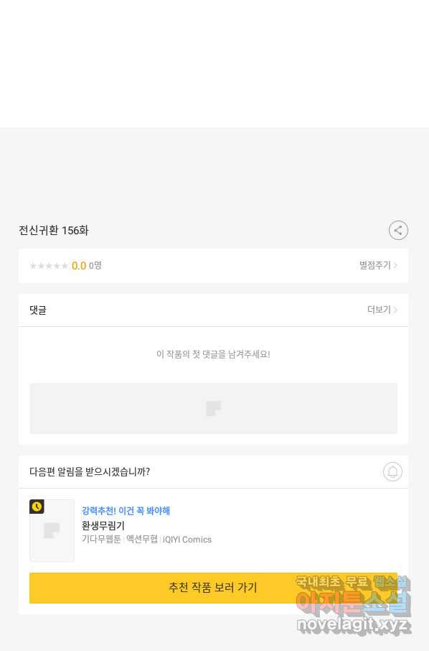Screen dimensions: 429x651
Task: Click the 액션무협 genre tag
Action: tap(142, 540)
